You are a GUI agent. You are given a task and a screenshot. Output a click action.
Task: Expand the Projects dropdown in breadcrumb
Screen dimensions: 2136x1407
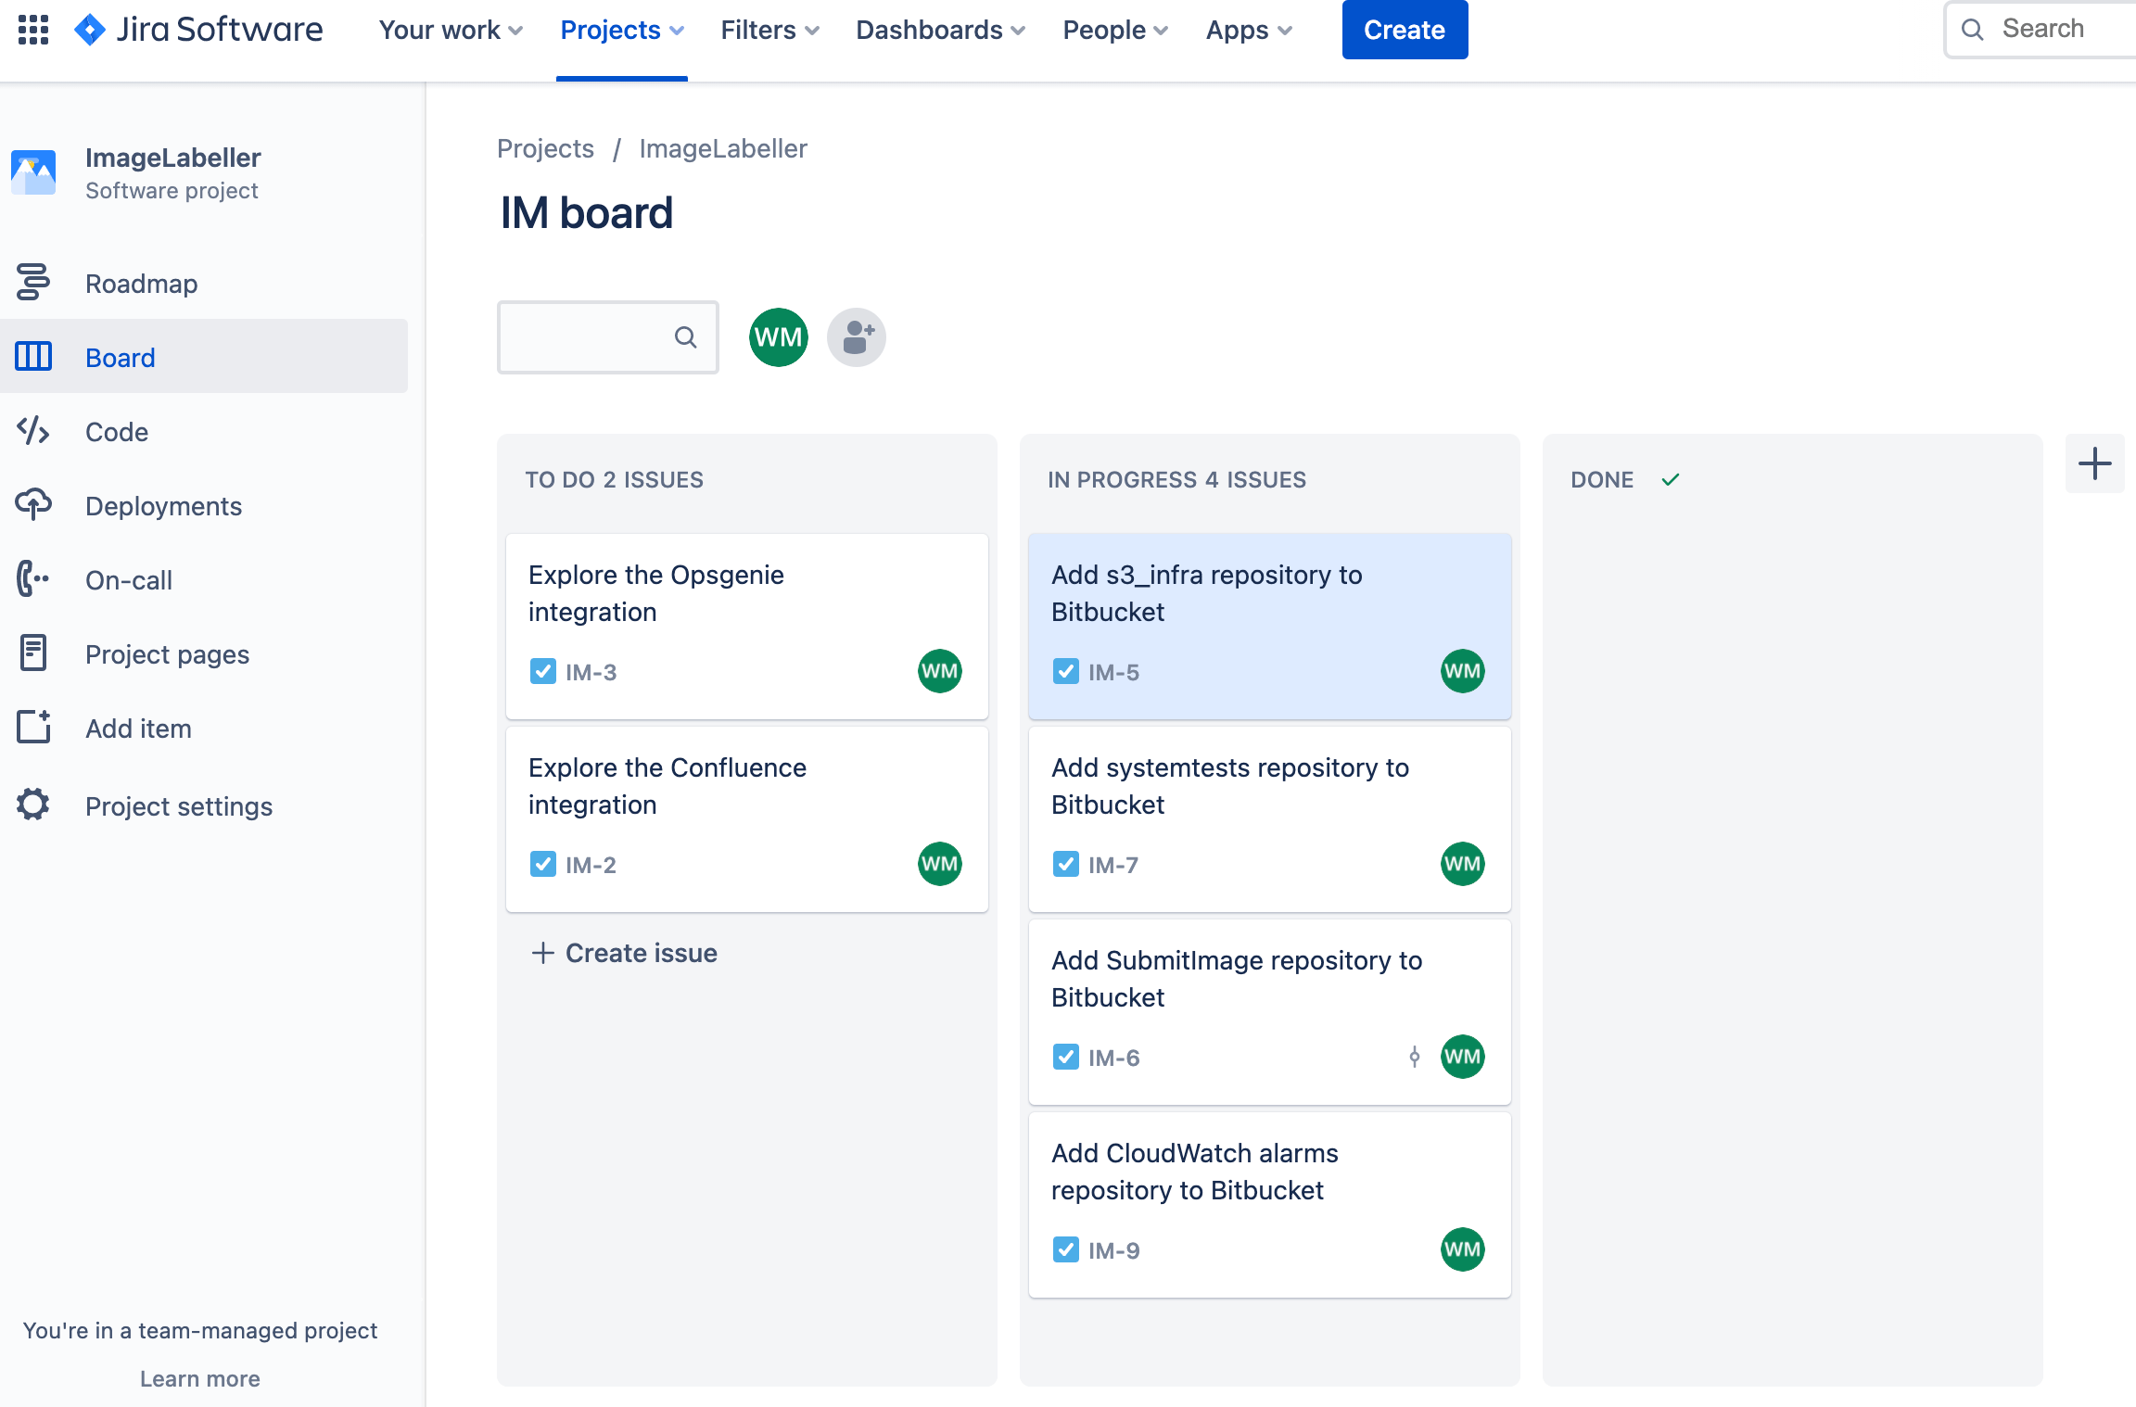pos(543,147)
